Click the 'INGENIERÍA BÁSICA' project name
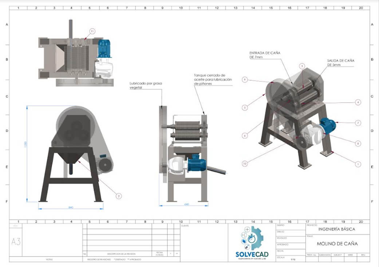 (x=337, y=229)
